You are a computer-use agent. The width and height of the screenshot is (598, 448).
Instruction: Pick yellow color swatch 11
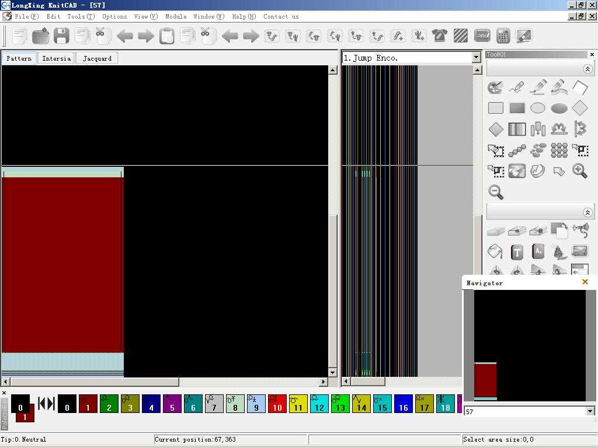(298, 404)
